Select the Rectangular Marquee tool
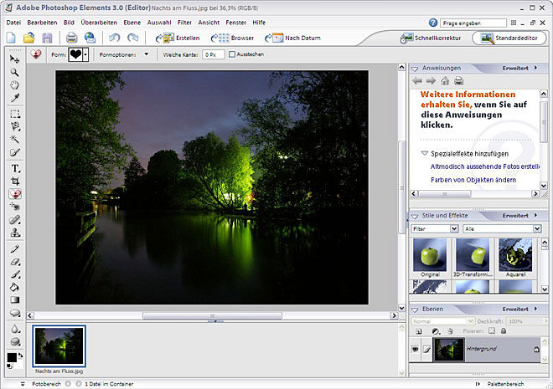Viewport: 553px width, 389px height. click(x=15, y=114)
